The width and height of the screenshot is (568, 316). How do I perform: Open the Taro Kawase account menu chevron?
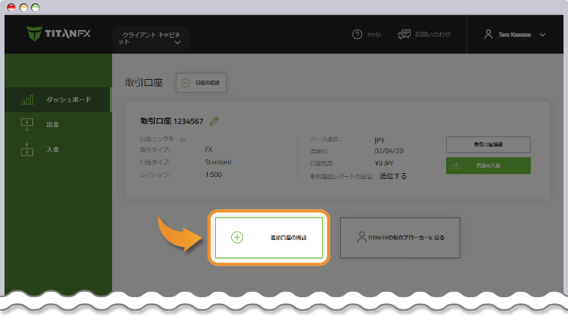(543, 35)
